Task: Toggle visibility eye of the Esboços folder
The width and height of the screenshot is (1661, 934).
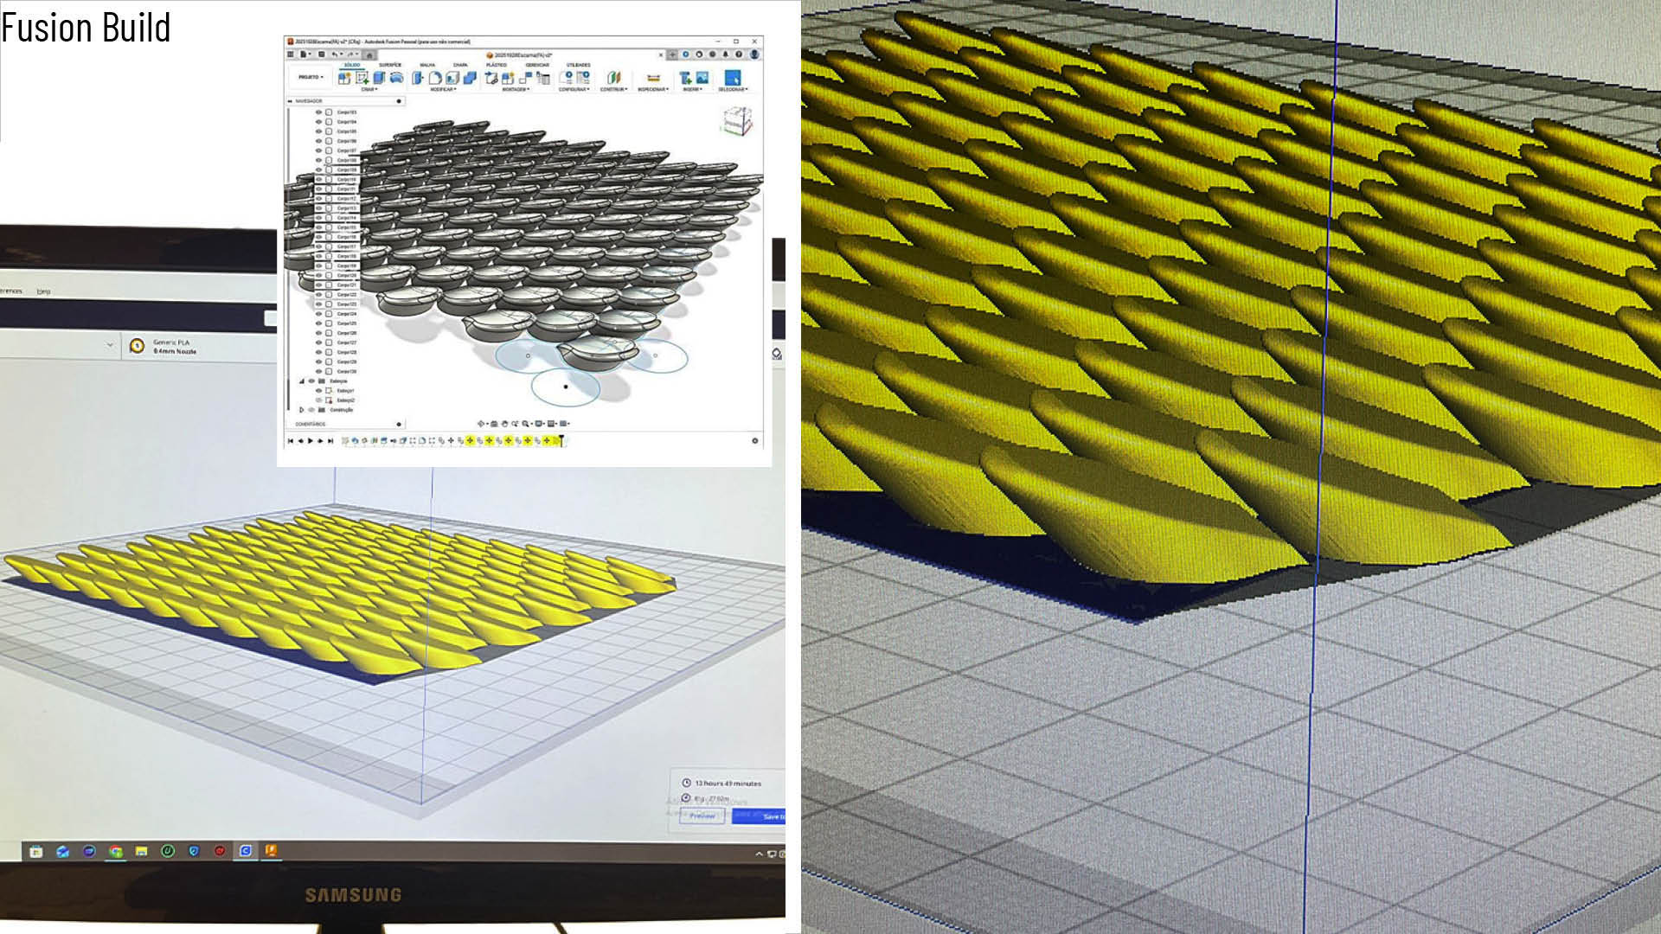Action: 311,381
